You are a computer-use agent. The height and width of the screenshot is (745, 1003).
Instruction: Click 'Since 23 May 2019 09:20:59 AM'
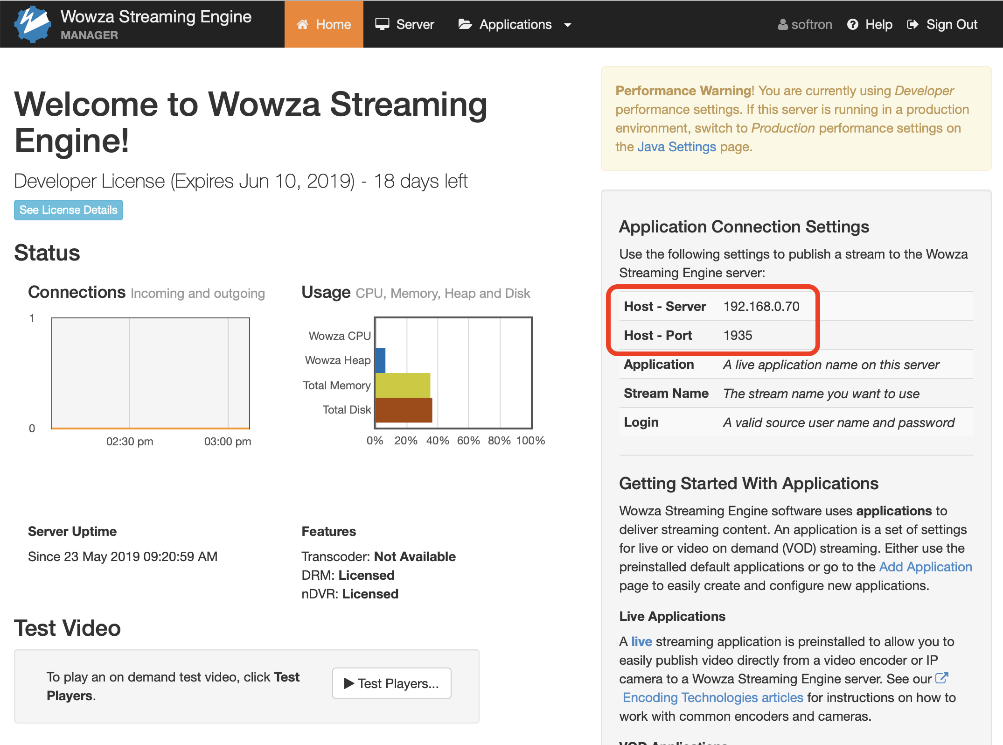(123, 556)
